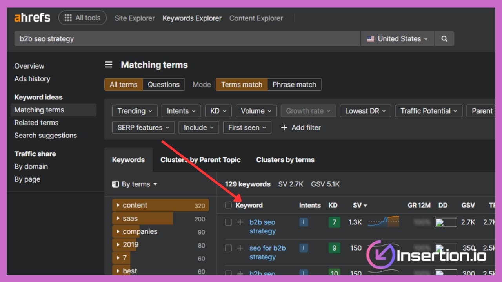Image resolution: width=502 pixels, height=282 pixels.
Task: Open the All tools grid menu
Action: click(82, 18)
